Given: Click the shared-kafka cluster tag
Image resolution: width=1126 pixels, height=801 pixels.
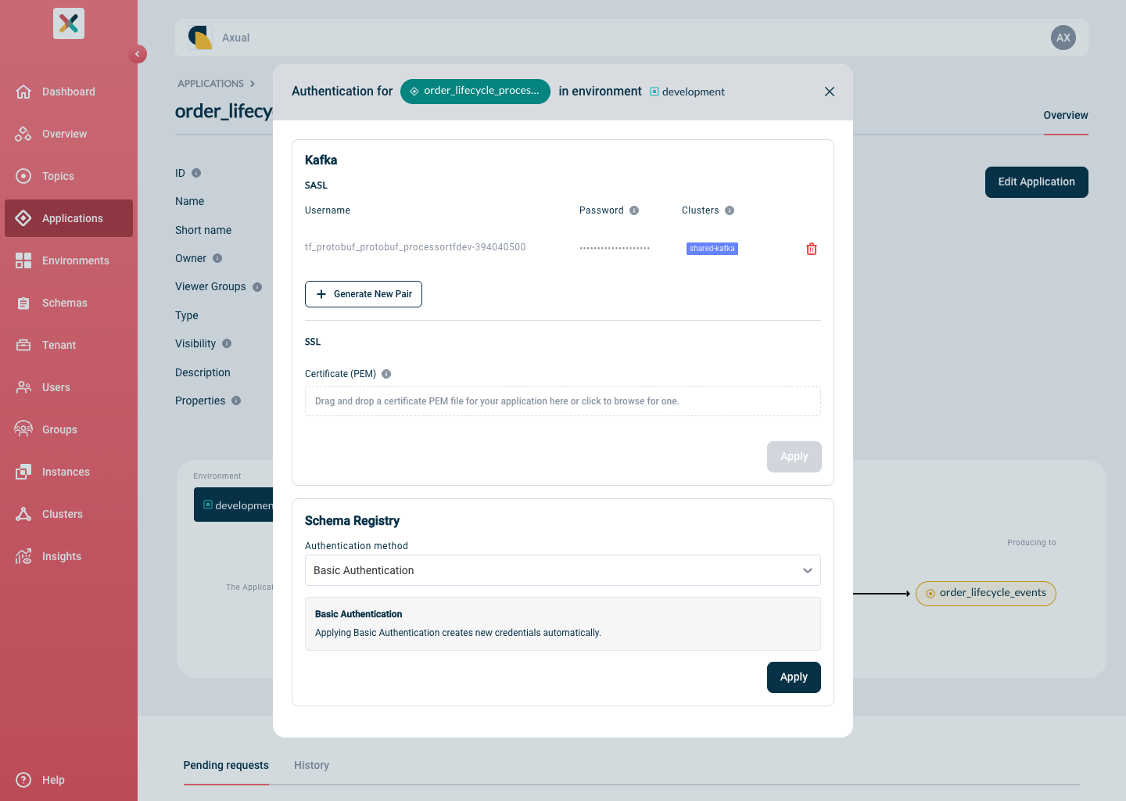Looking at the screenshot, I should tap(712, 249).
